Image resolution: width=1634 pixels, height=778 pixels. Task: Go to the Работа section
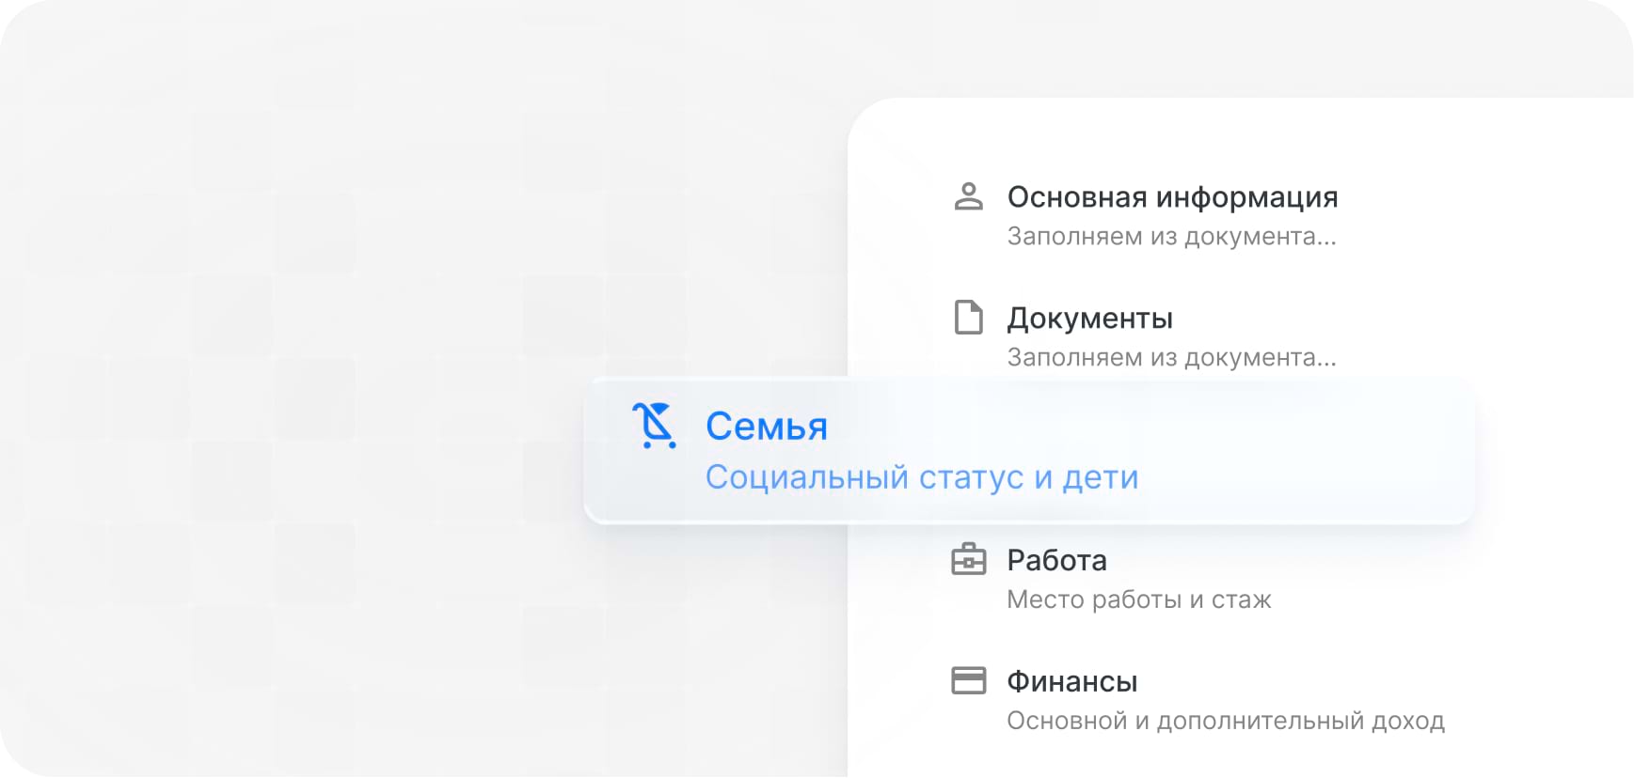[1056, 560]
